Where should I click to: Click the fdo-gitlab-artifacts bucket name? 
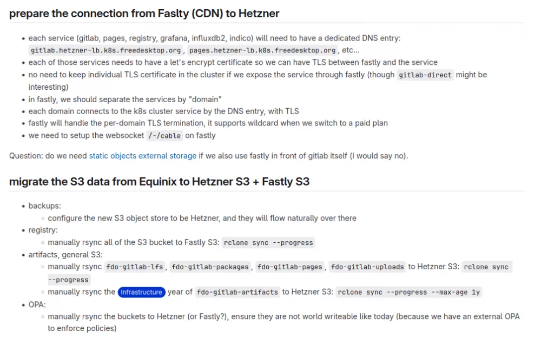(237, 292)
